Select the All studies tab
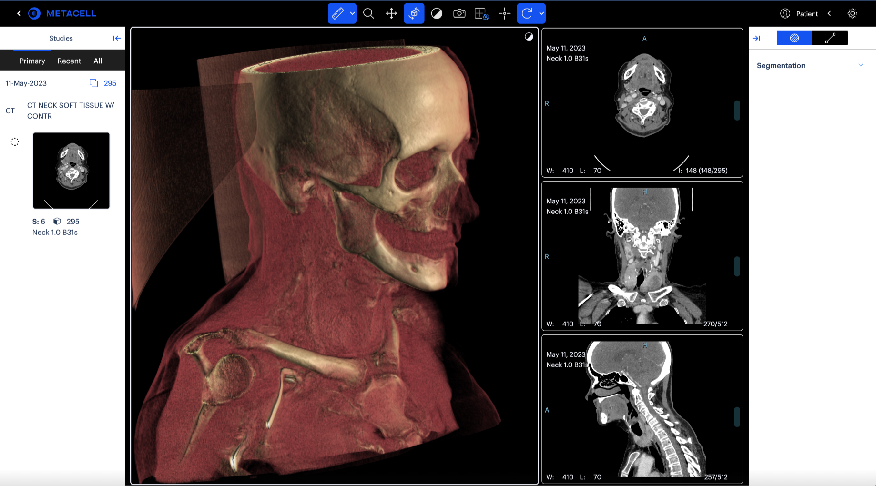Screen dimensions: 876x486 pos(98,61)
